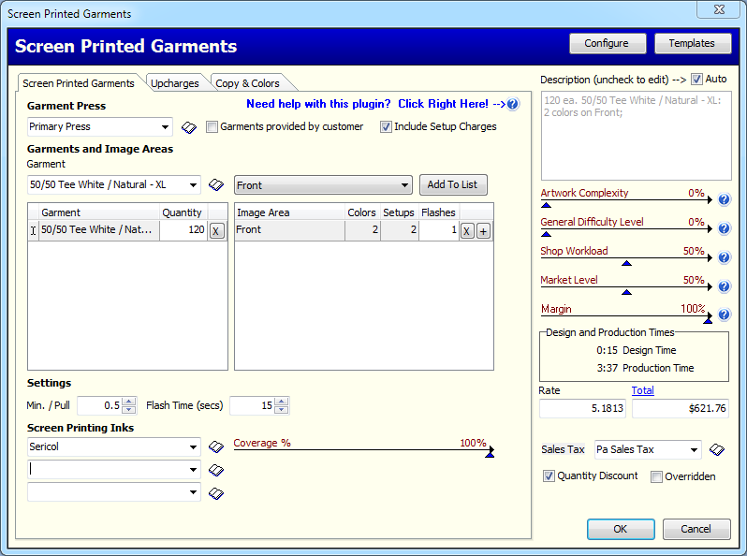This screenshot has height=556, width=747.
Task: Click the book icon beside Pa Sales Tax
Action: coord(717,450)
